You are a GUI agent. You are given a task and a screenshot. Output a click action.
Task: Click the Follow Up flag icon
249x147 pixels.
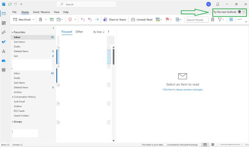(167, 19)
